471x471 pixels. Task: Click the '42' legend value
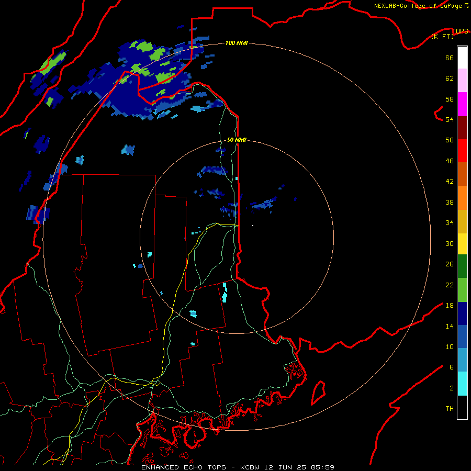[x=450, y=182]
